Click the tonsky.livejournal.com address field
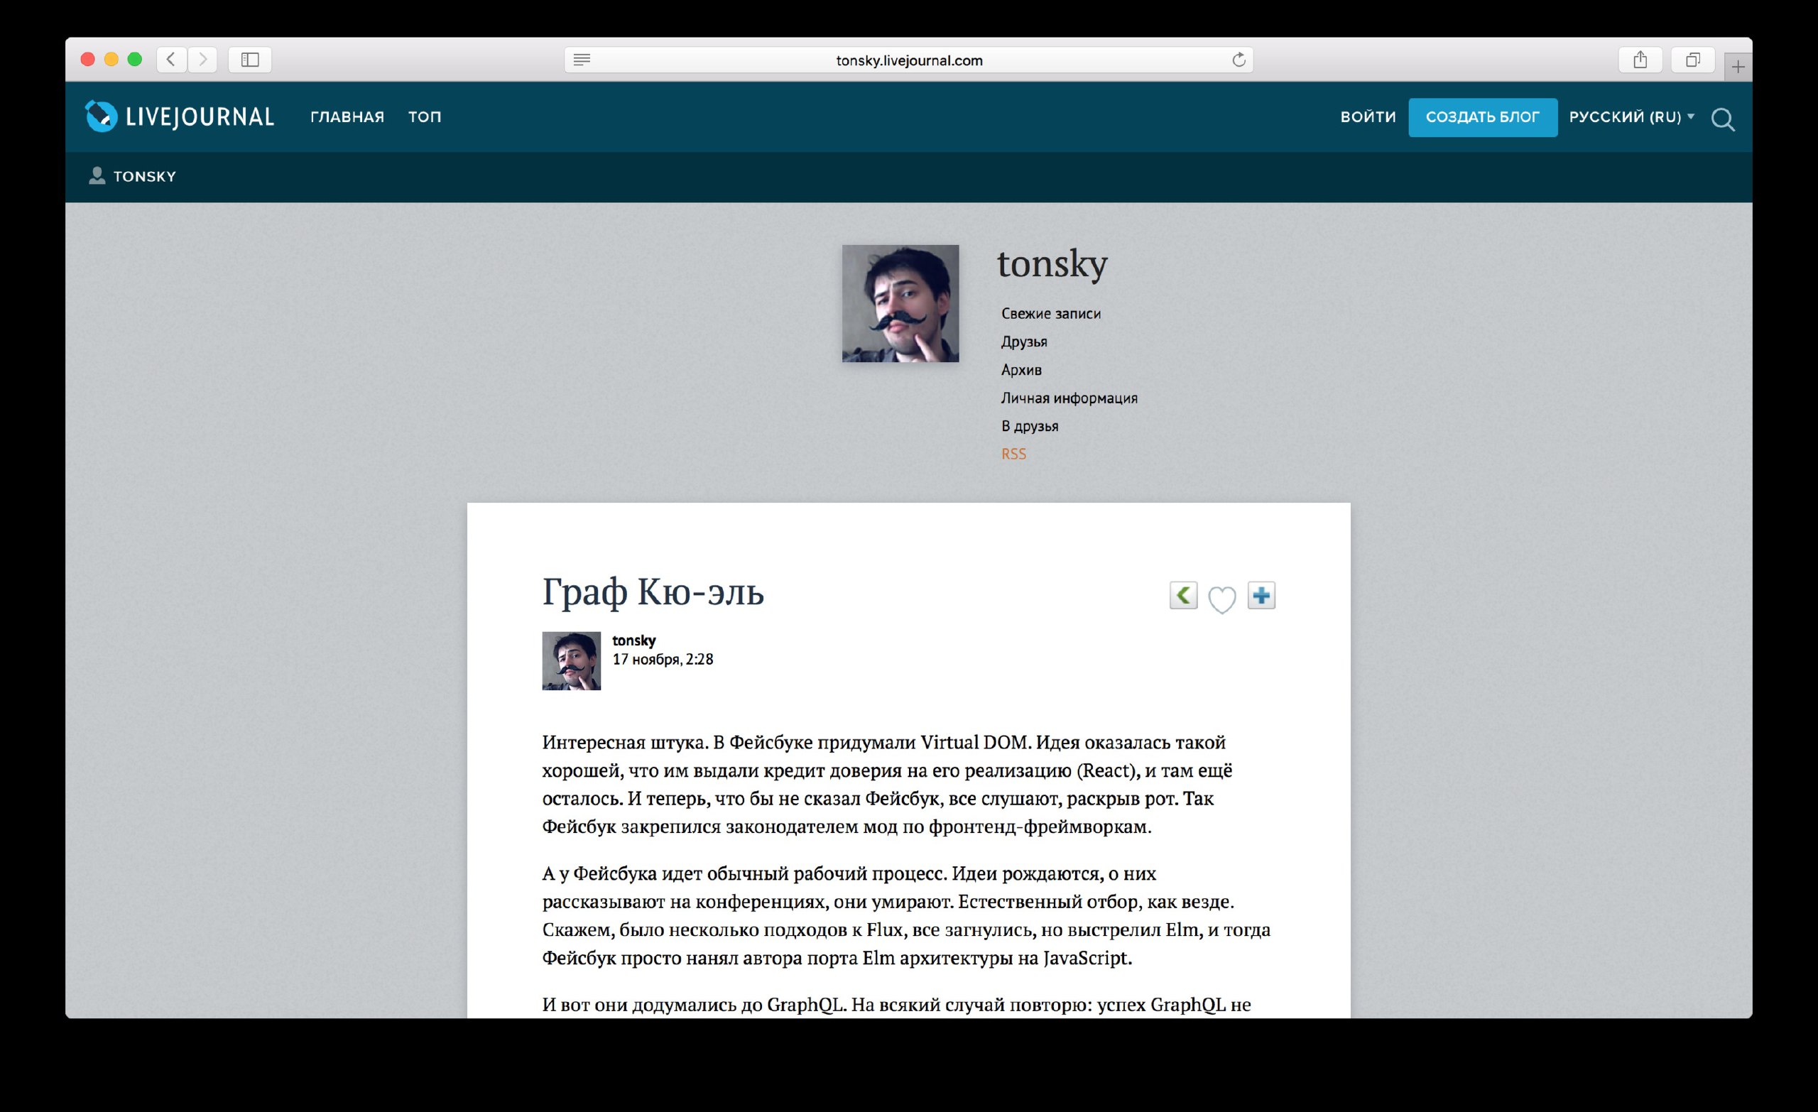The image size is (1818, 1112). (x=909, y=60)
